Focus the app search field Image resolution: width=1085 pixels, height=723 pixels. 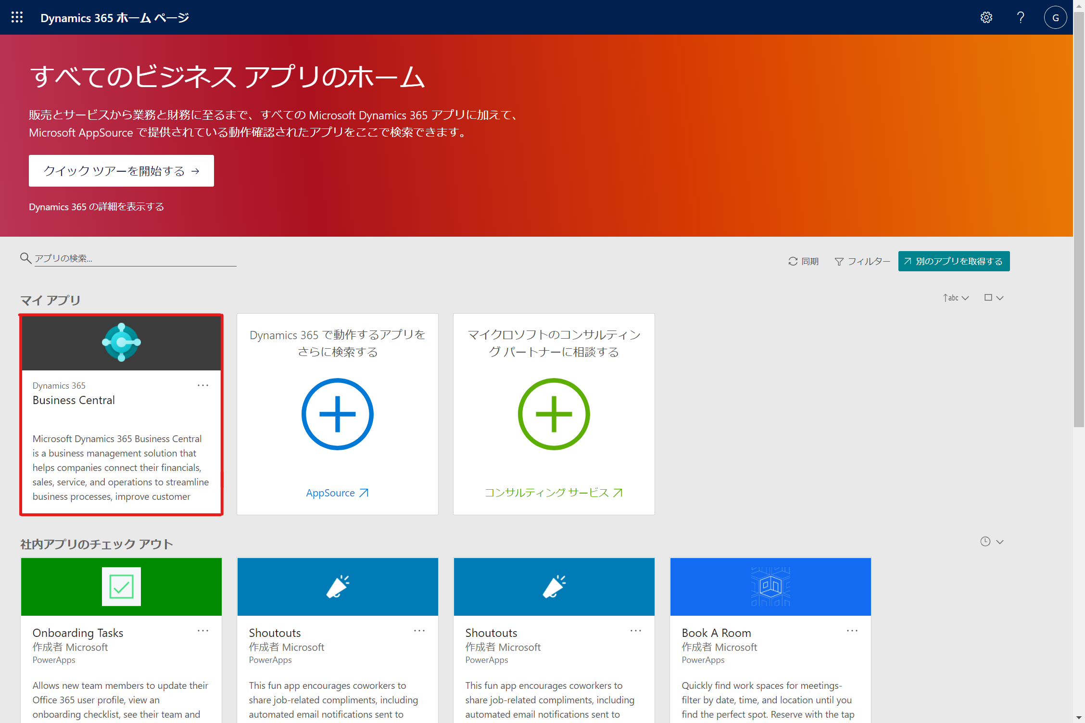[x=135, y=258]
